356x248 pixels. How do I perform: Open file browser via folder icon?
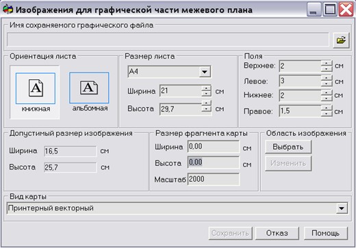pos(341,40)
